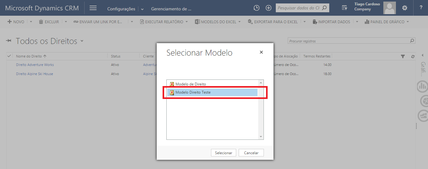428x169 pixels.
Task: Expand the Todos os Direitos view selector
Action: pyautogui.click(x=82, y=41)
